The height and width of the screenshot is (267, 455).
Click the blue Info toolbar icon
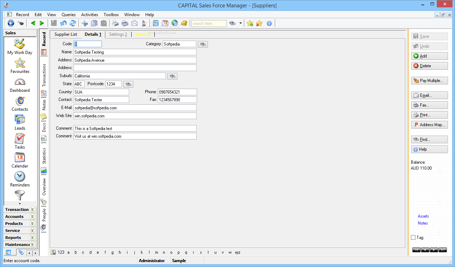click(269, 23)
